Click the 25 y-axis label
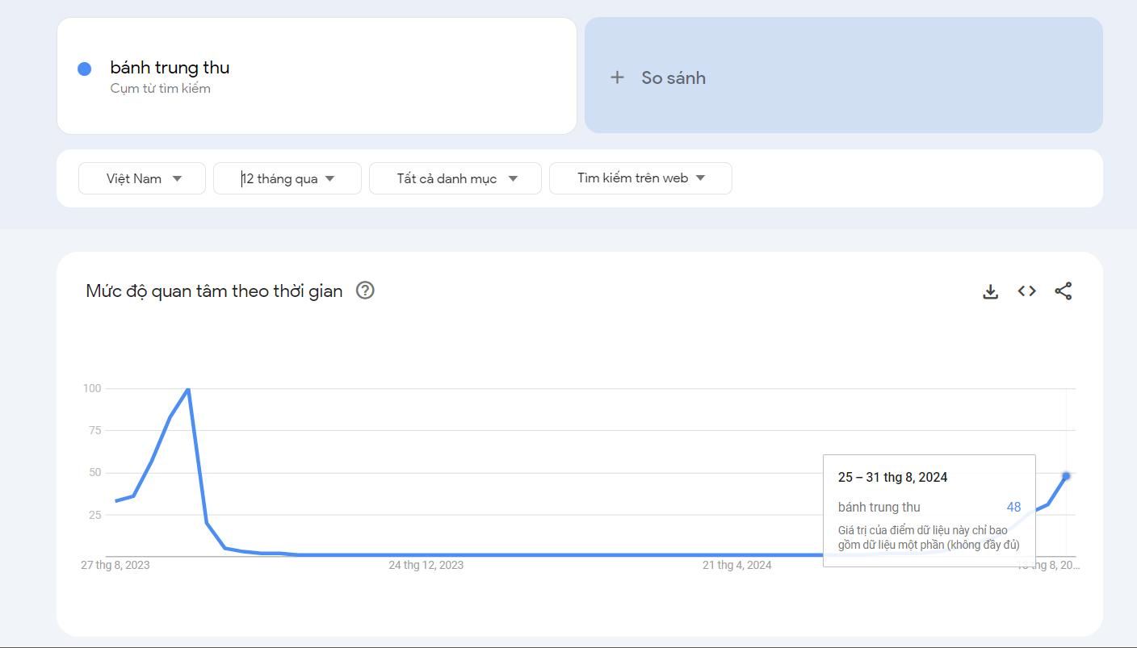The width and height of the screenshot is (1137, 648). [95, 515]
